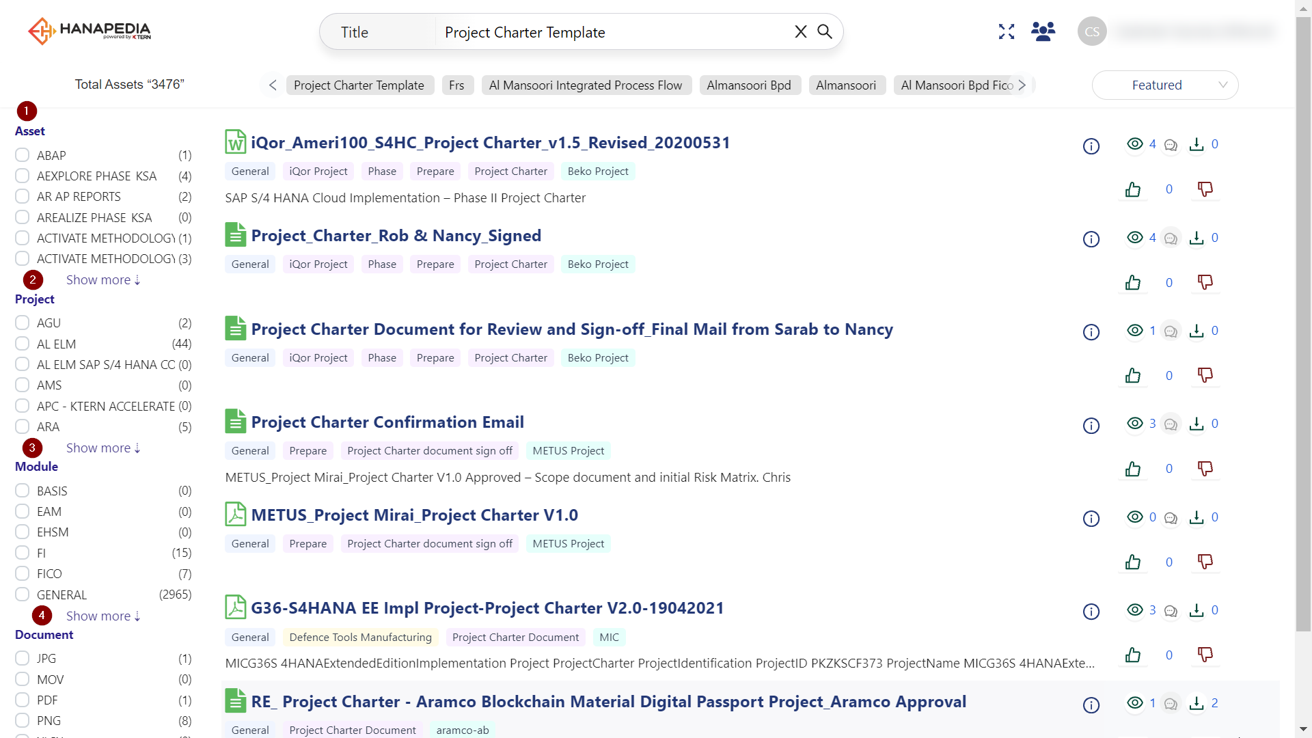Select the Frs suggestion chip

click(x=457, y=85)
